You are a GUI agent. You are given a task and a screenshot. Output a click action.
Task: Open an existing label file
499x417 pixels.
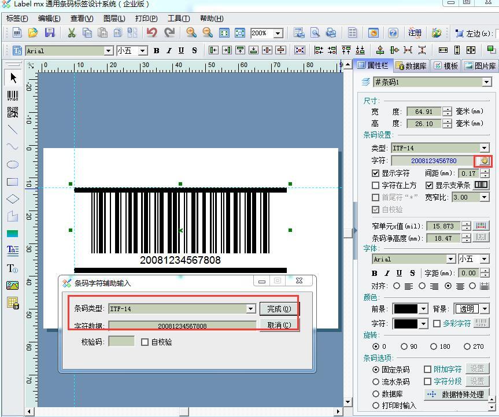(33, 33)
